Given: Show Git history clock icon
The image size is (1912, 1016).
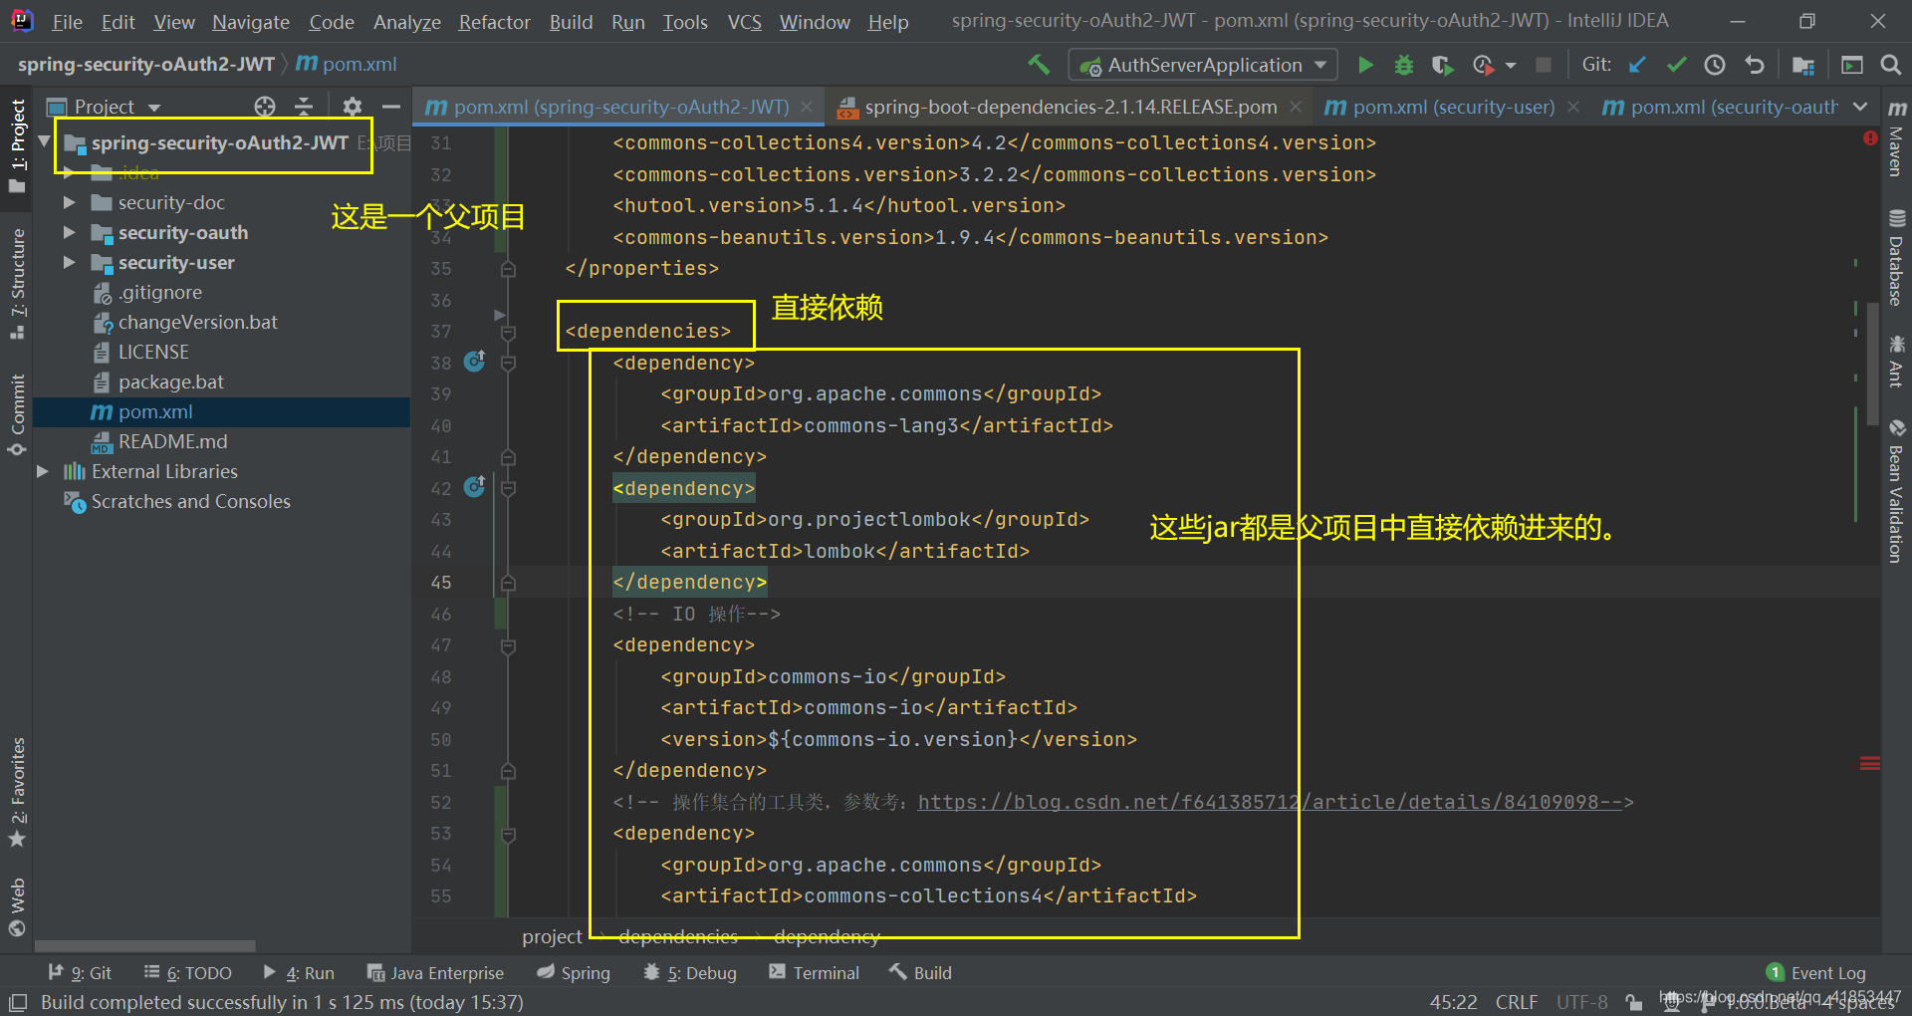Looking at the screenshot, I should (1715, 65).
